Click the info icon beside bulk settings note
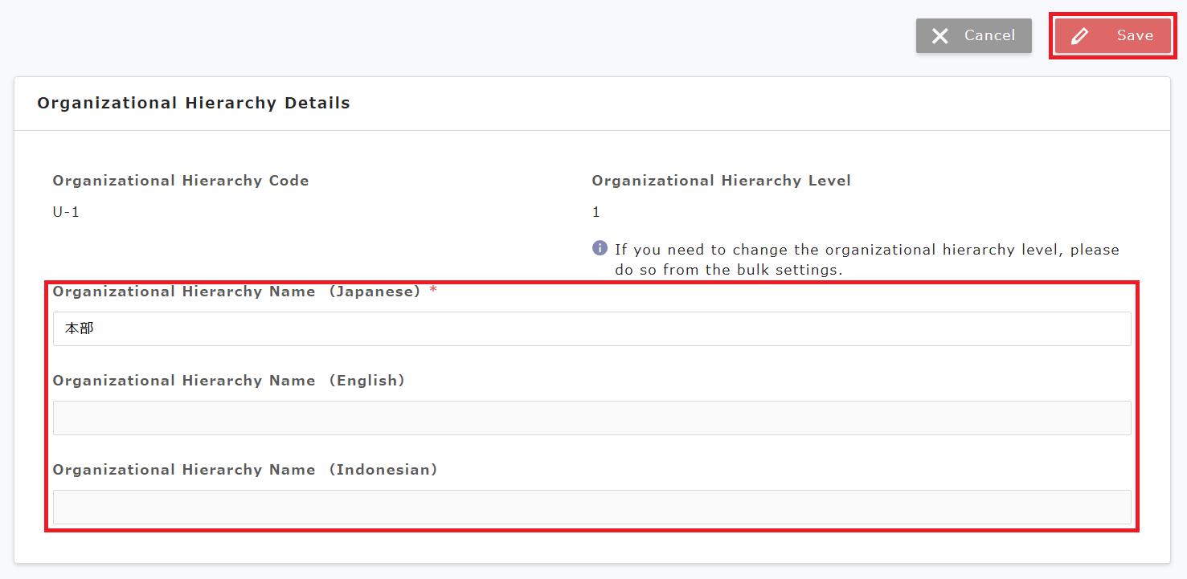The width and height of the screenshot is (1187, 579). [600, 248]
